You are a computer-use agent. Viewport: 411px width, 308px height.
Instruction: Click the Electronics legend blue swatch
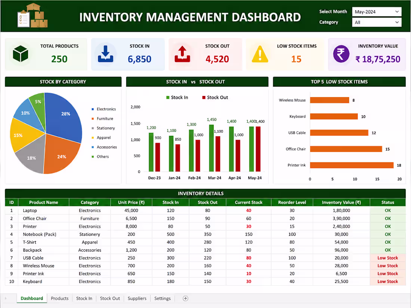click(x=93, y=109)
